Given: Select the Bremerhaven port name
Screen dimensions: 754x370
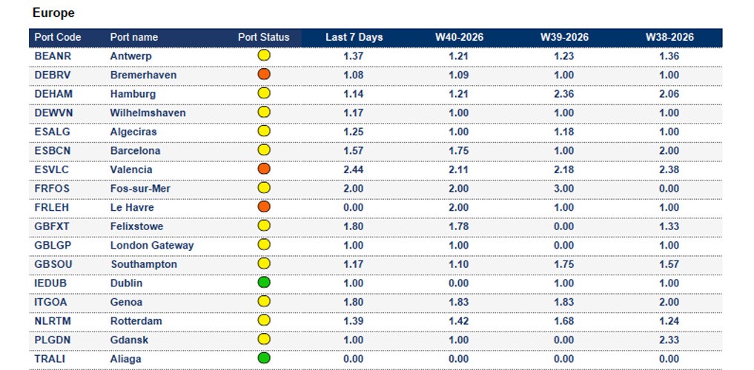Looking at the screenshot, I should [x=143, y=75].
